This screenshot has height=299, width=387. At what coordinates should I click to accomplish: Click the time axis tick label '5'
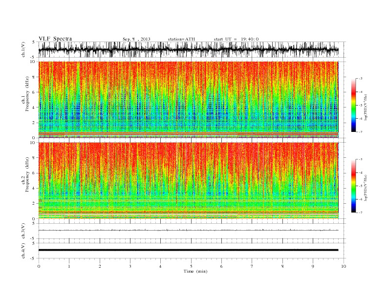click(x=191, y=266)
